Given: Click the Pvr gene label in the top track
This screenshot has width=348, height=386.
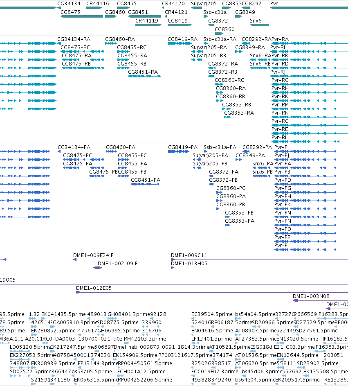Looking at the screenshot, I should coord(274,4).
